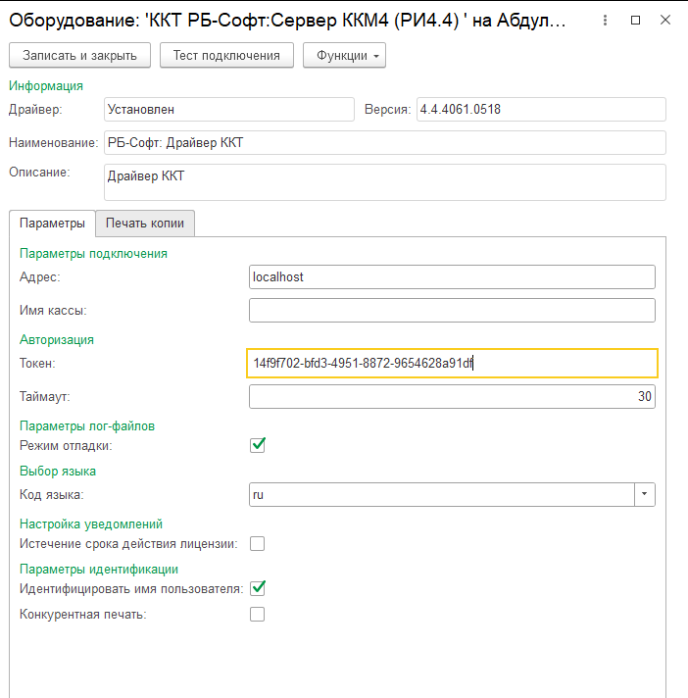This screenshot has width=688, height=698.
Task: Click the 'Наименование' field
Action: (385, 142)
